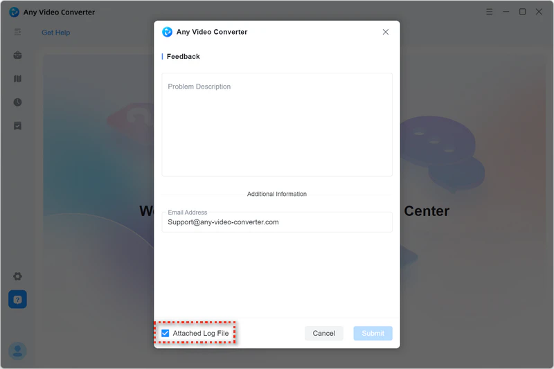Viewport: 554px width, 369px height.
Task: Uncheck the Attached Log File checkbox
Action: [166, 333]
